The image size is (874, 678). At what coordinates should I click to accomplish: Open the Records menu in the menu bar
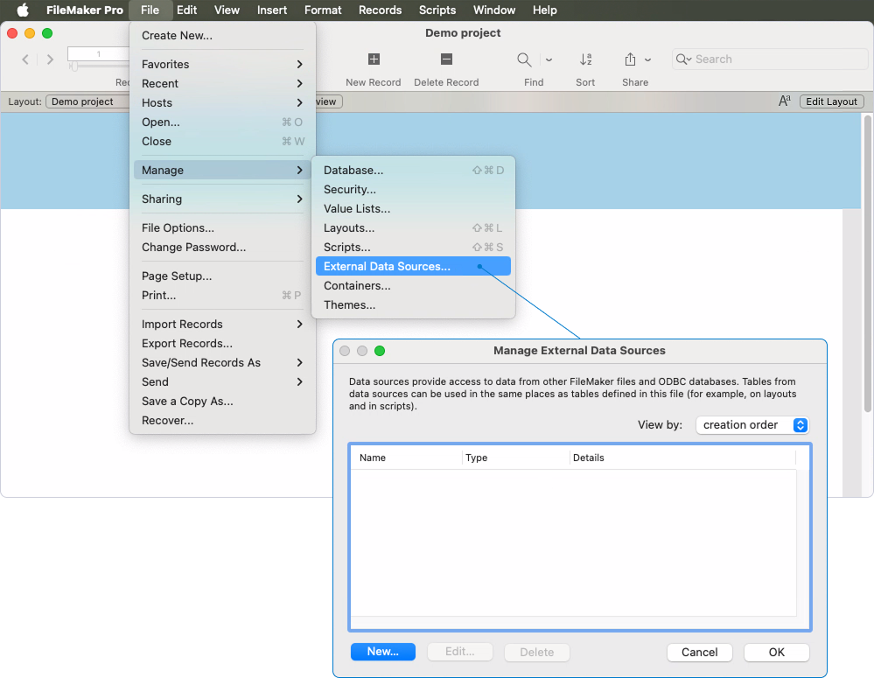click(380, 10)
